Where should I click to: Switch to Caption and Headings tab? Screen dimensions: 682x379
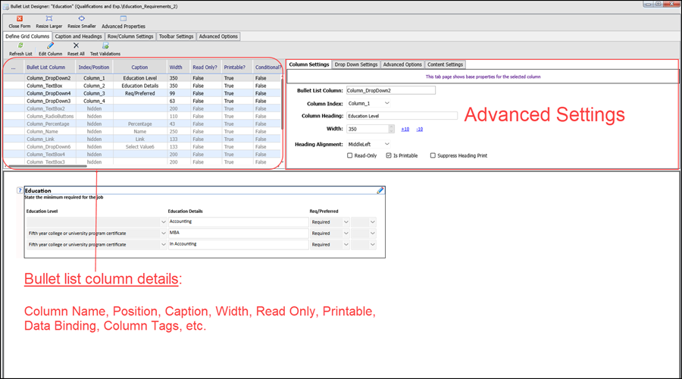(78, 36)
